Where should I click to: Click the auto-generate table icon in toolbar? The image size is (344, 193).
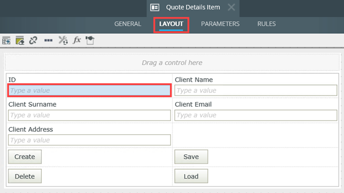click(x=6, y=40)
